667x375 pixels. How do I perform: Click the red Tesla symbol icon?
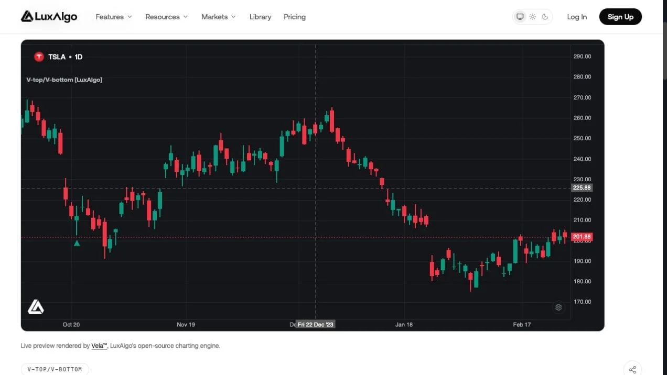tap(39, 57)
